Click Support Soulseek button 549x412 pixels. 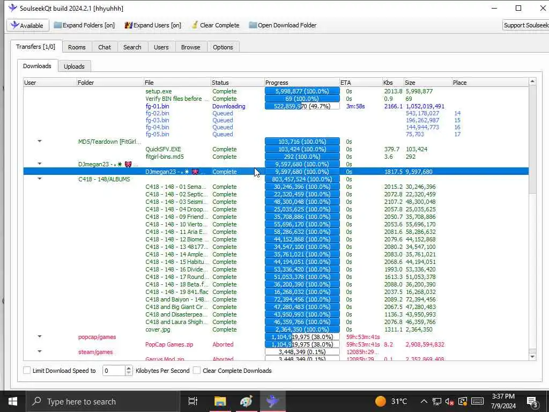pyautogui.click(x=526, y=25)
